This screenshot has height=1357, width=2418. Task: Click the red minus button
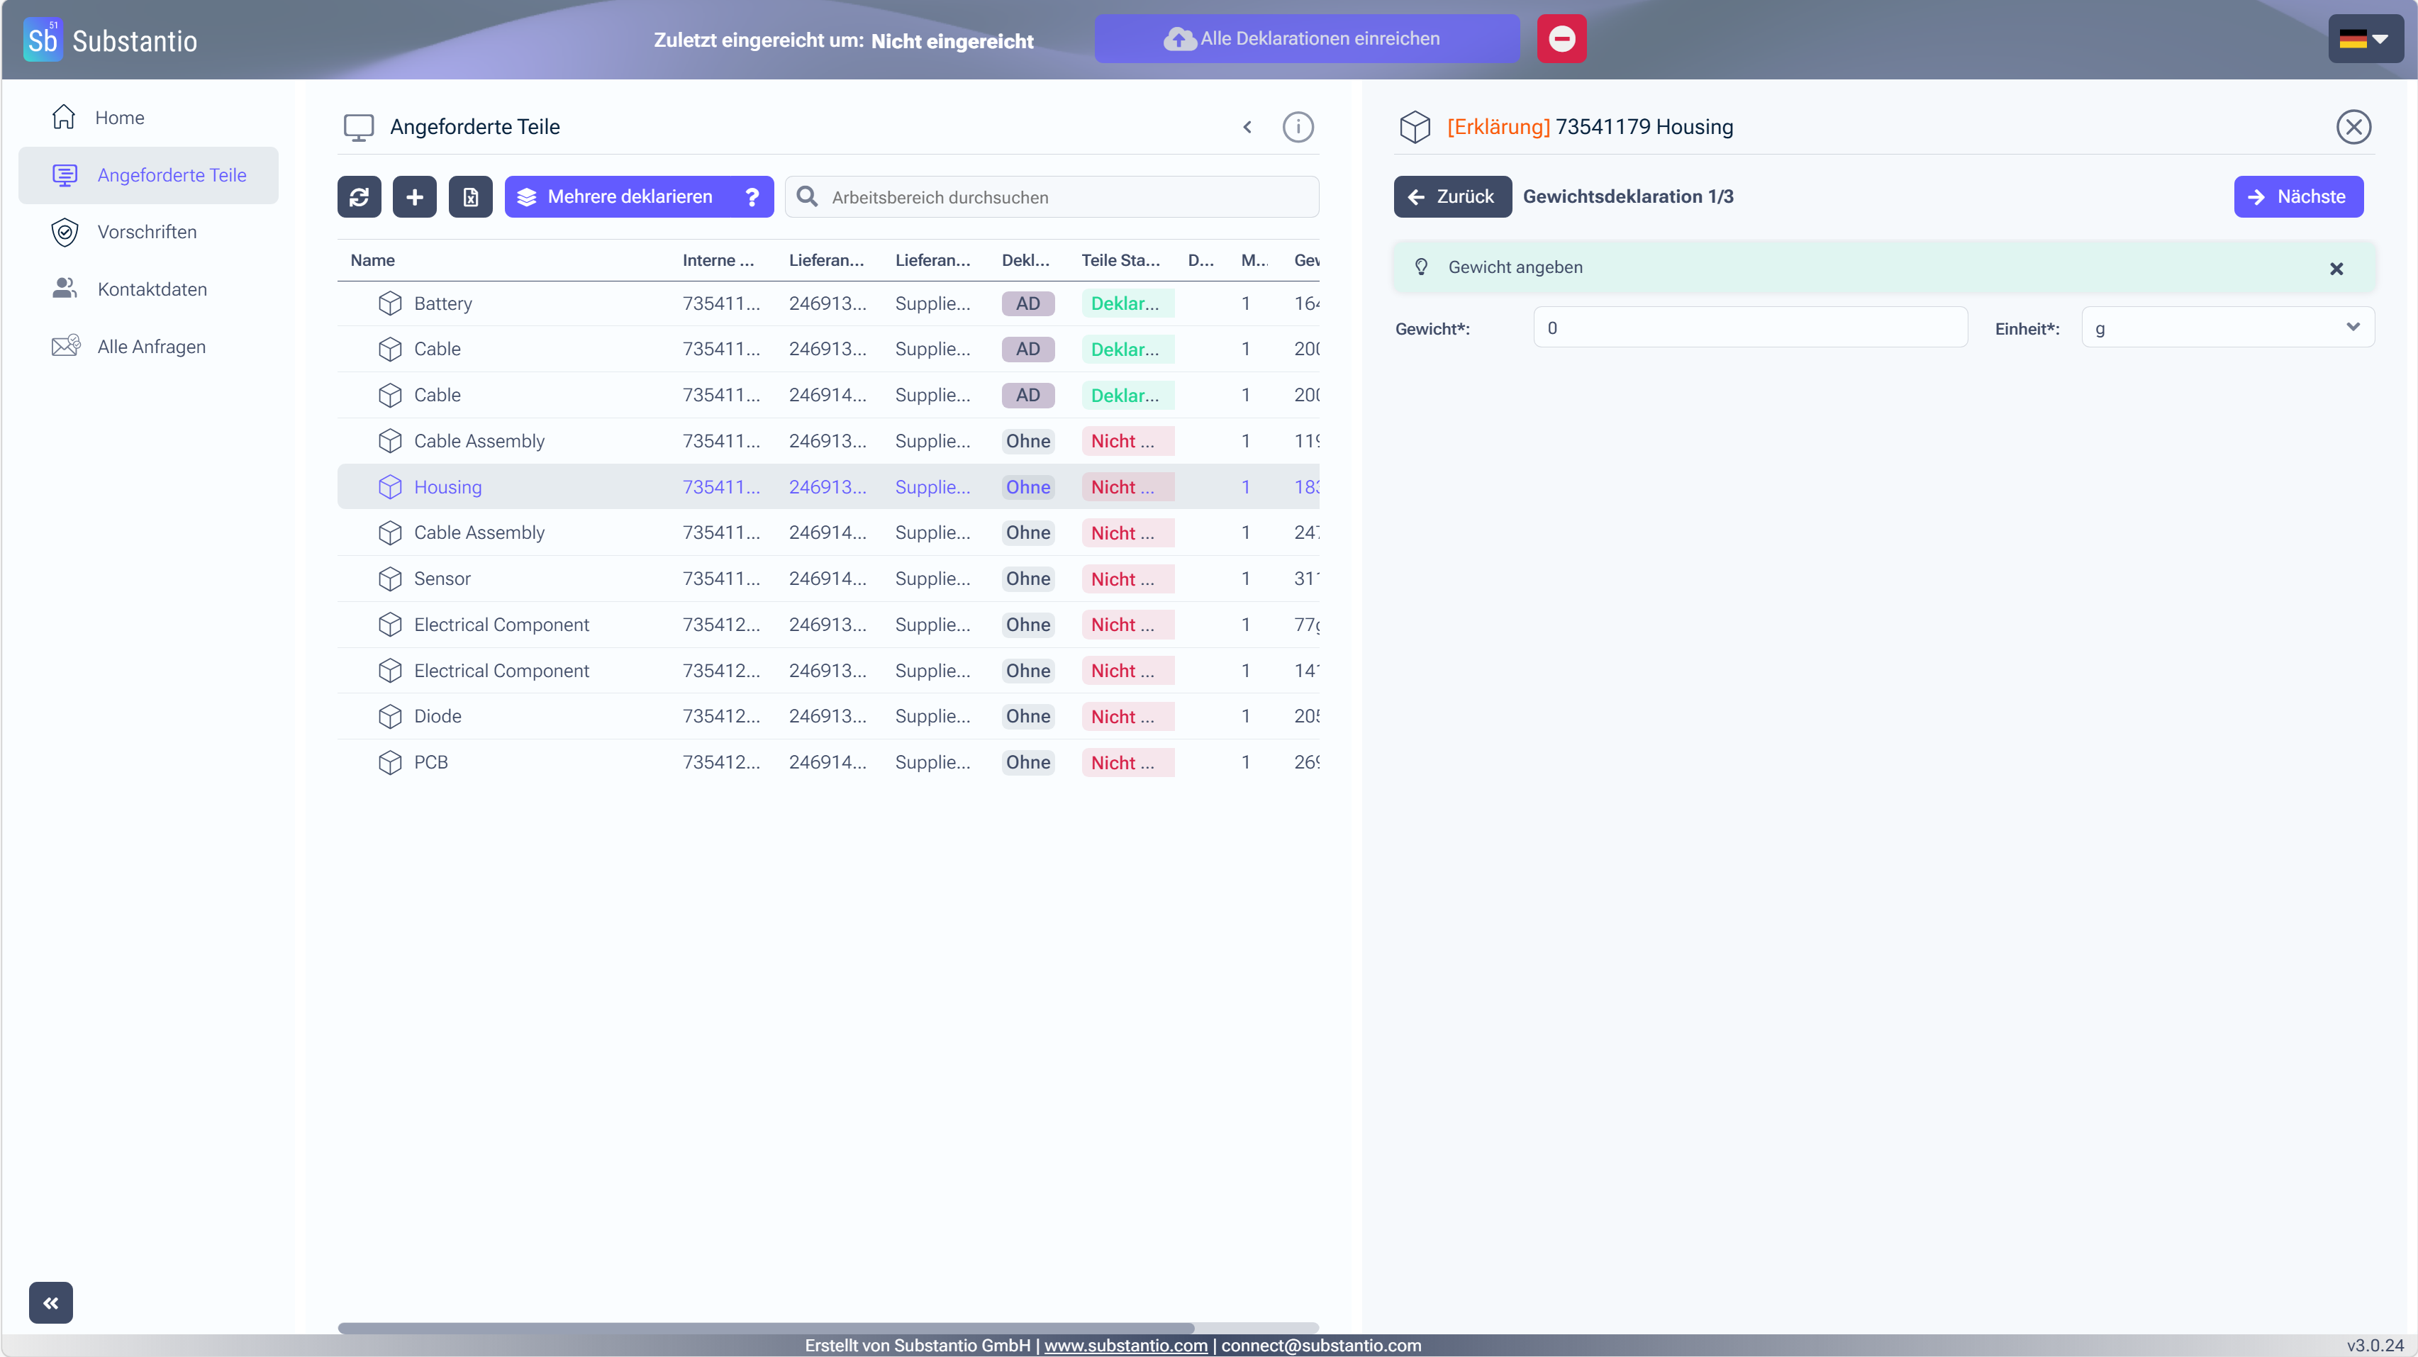point(1562,38)
